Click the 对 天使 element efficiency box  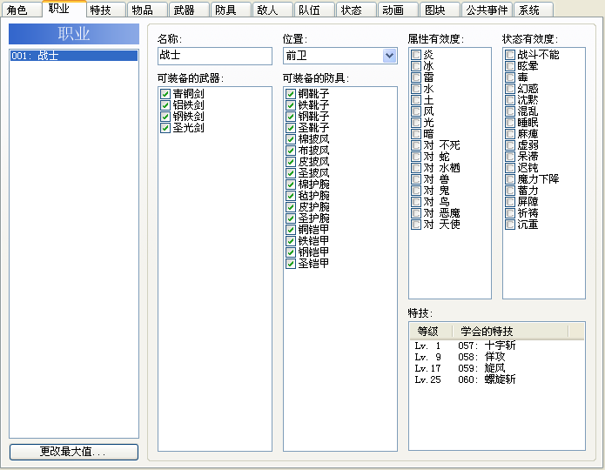point(416,225)
